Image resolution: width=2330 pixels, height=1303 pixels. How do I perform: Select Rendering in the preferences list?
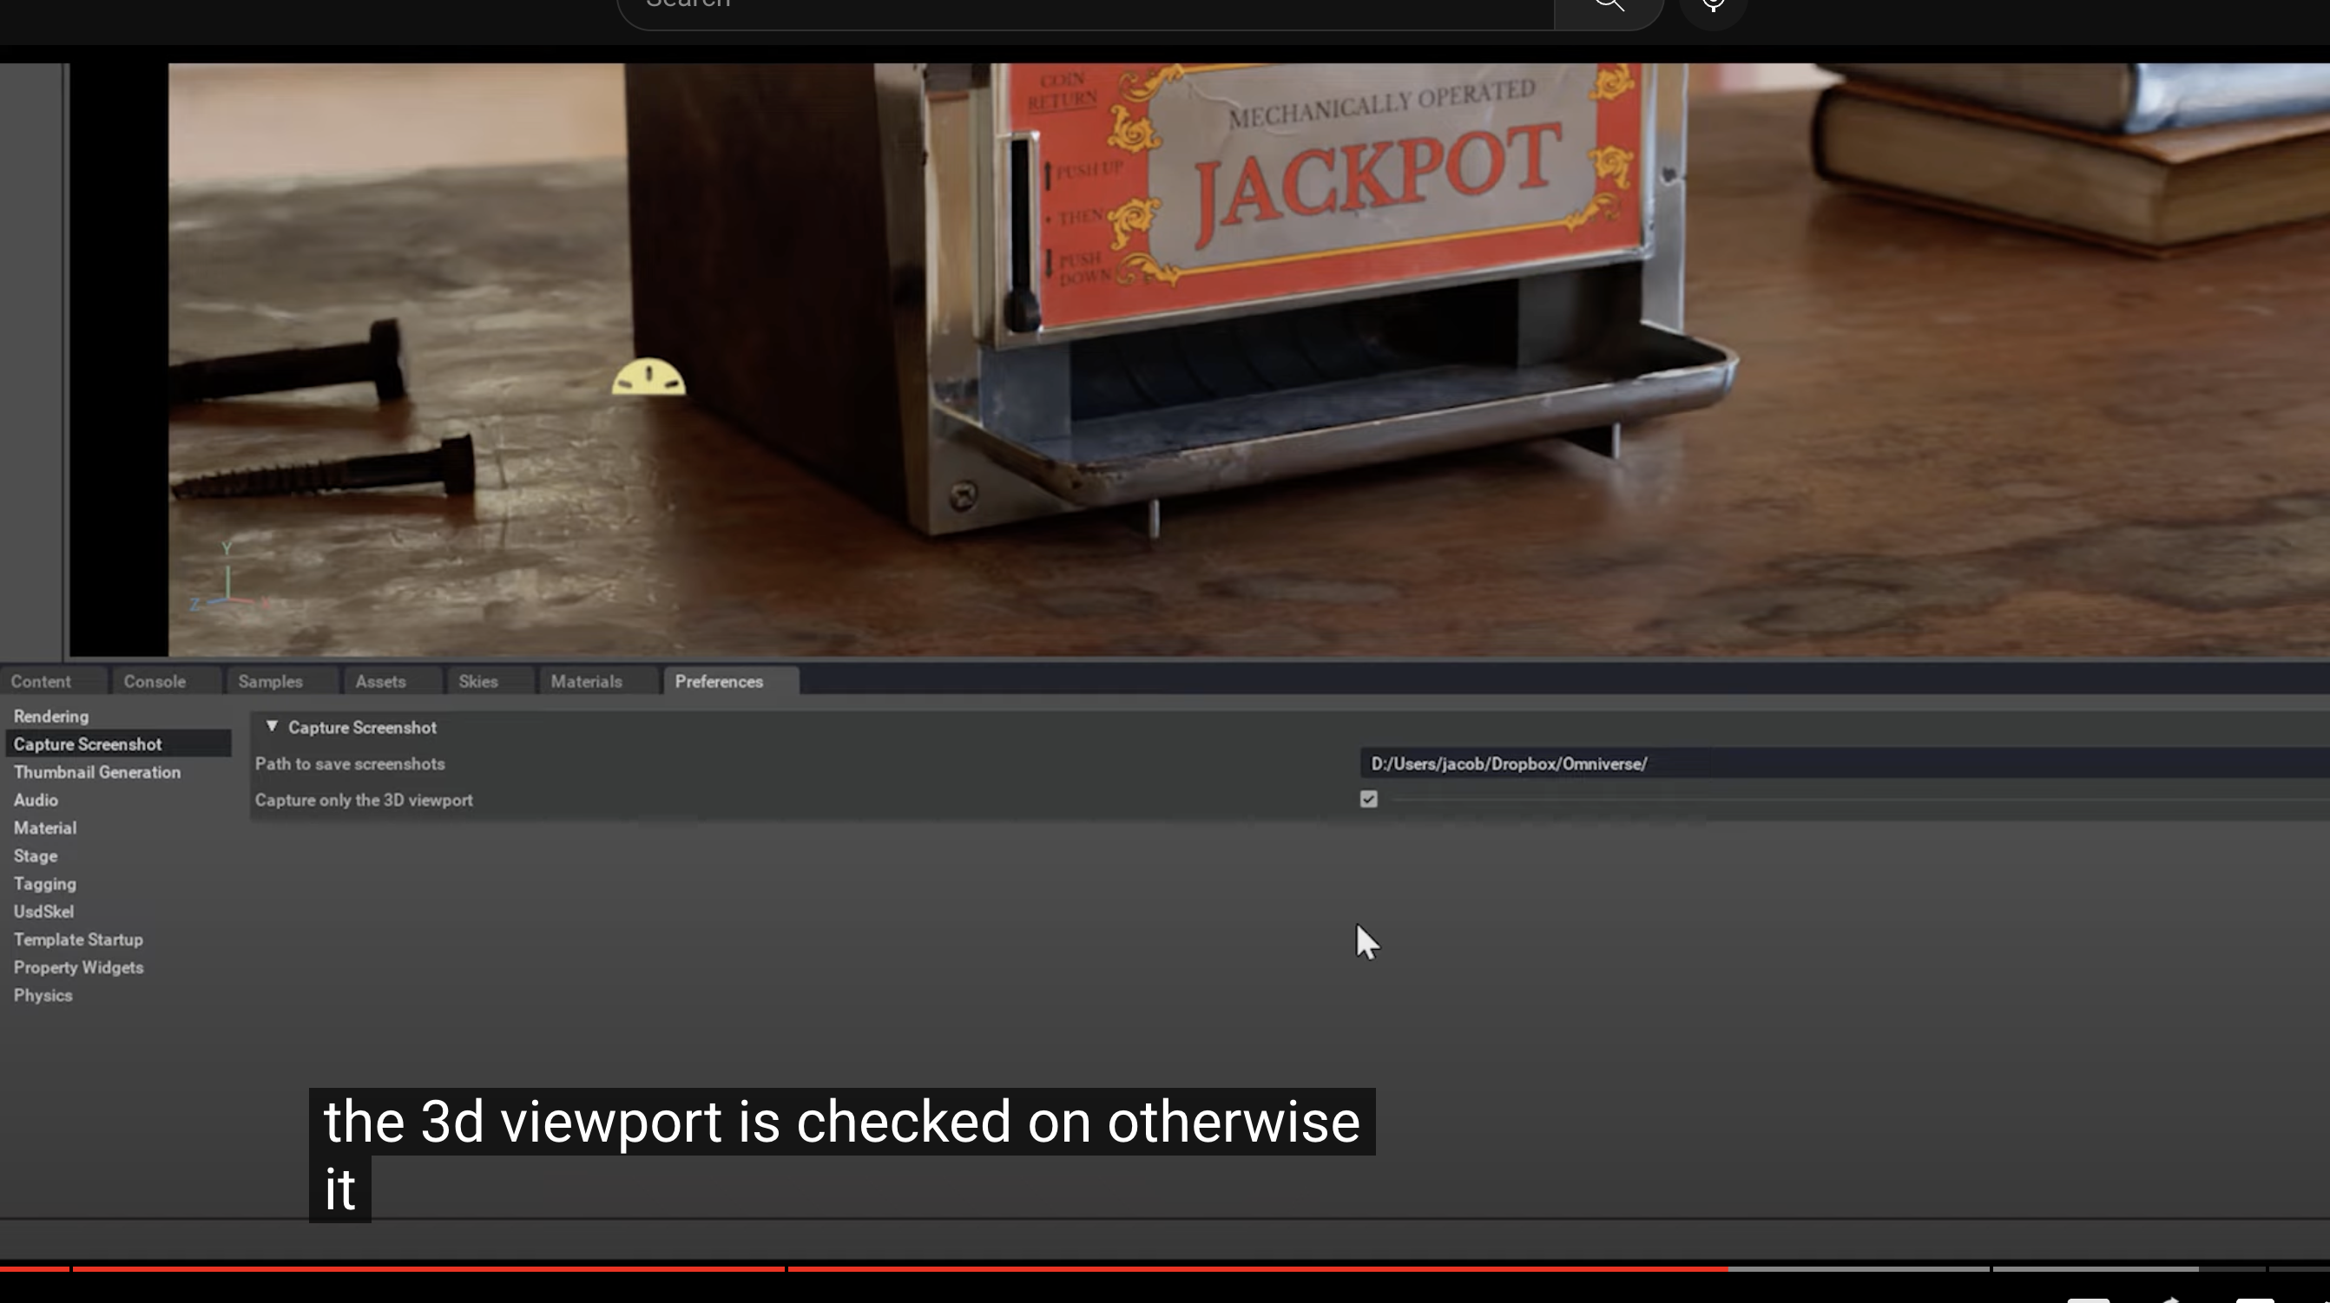tap(50, 717)
